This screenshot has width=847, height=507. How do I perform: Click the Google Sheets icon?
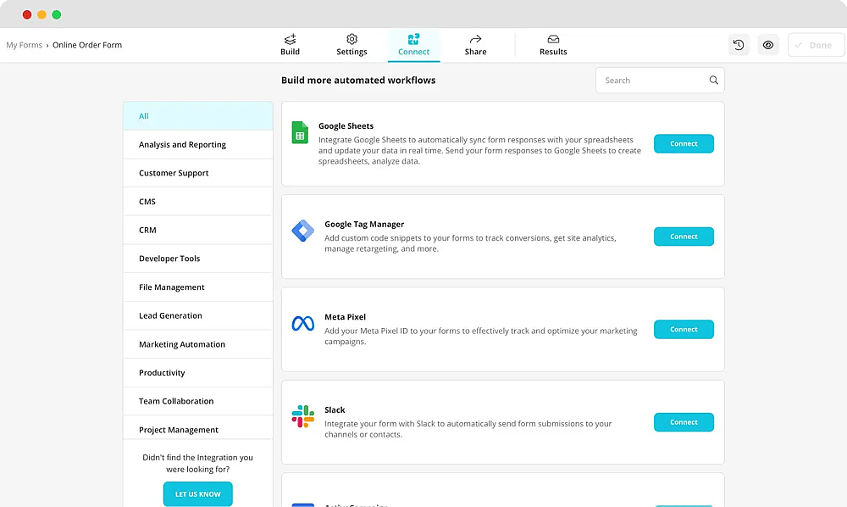(300, 132)
